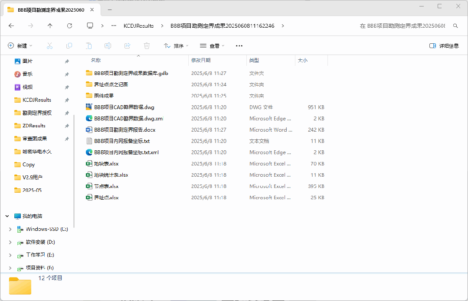Unpin KCDJResults using its pin icon
The image size is (468, 301).
point(67,100)
